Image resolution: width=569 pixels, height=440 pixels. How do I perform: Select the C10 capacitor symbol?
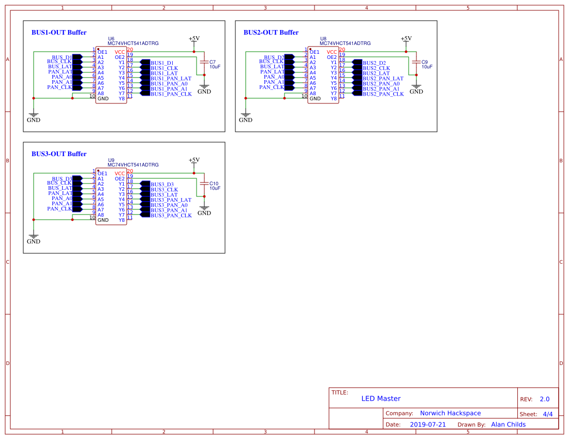coord(204,184)
